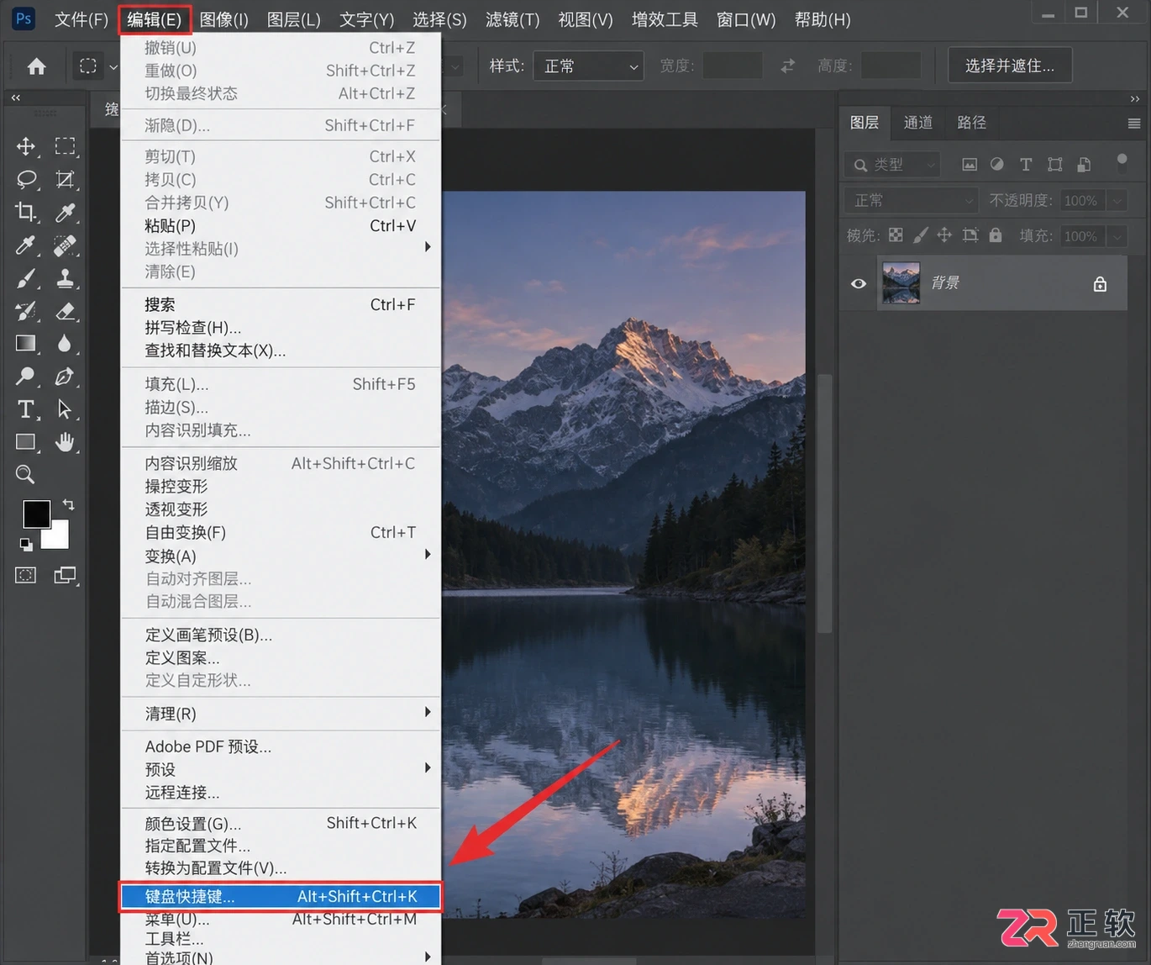Viewport: 1151px width, 965px height.
Task: Switch to the 通道 tab
Action: 917,123
